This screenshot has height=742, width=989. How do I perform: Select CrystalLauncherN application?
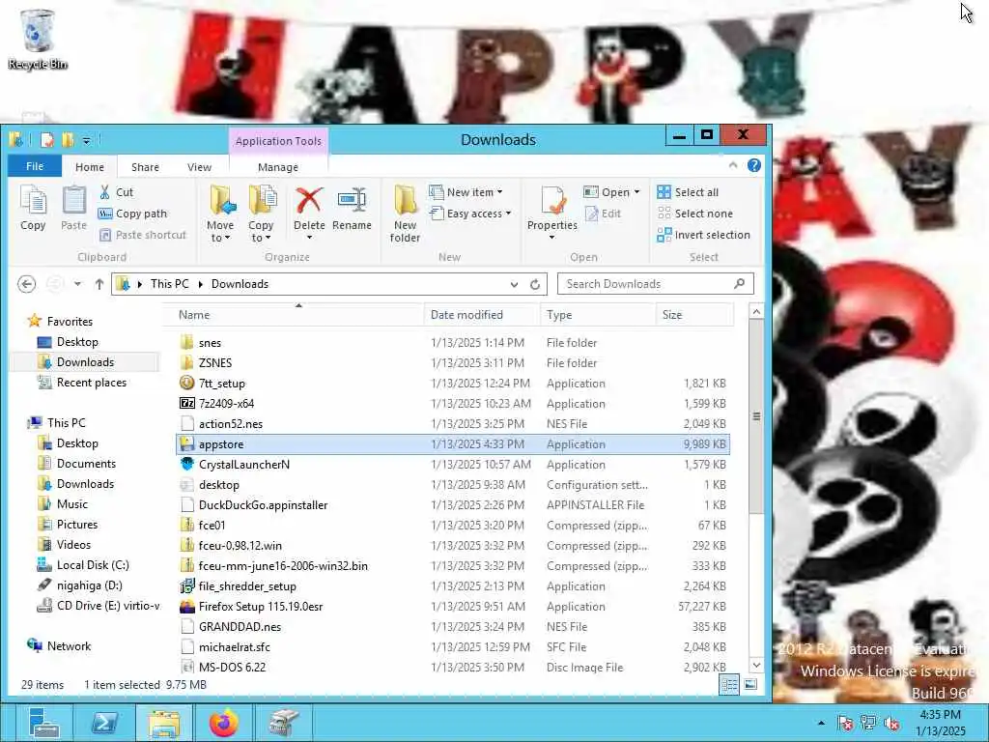coord(452,465)
